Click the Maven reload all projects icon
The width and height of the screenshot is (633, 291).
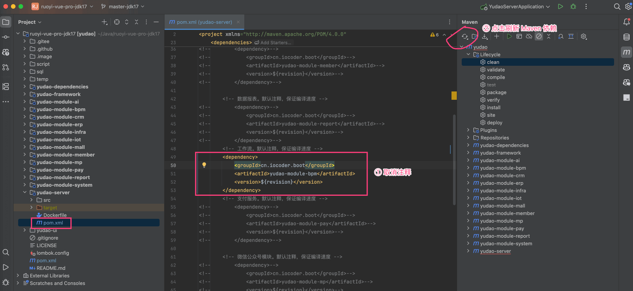click(465, 37)
